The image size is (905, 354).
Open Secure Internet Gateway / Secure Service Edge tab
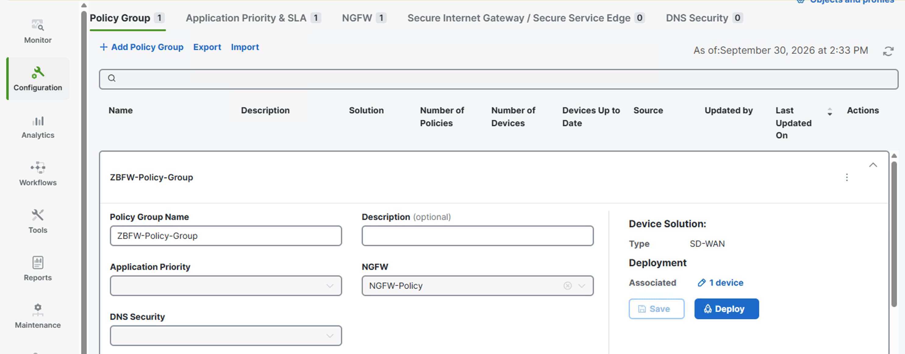[526, 18]
